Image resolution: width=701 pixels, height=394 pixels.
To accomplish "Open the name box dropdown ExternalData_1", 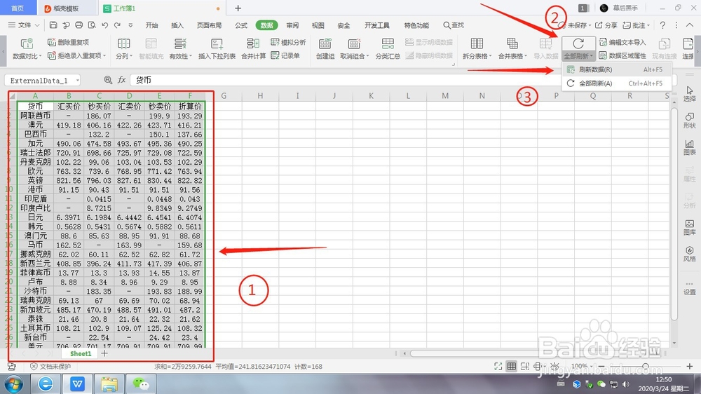I will tap(77, 80).
